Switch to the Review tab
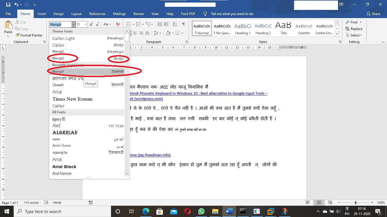387x217 pixels. click(139, 14)
